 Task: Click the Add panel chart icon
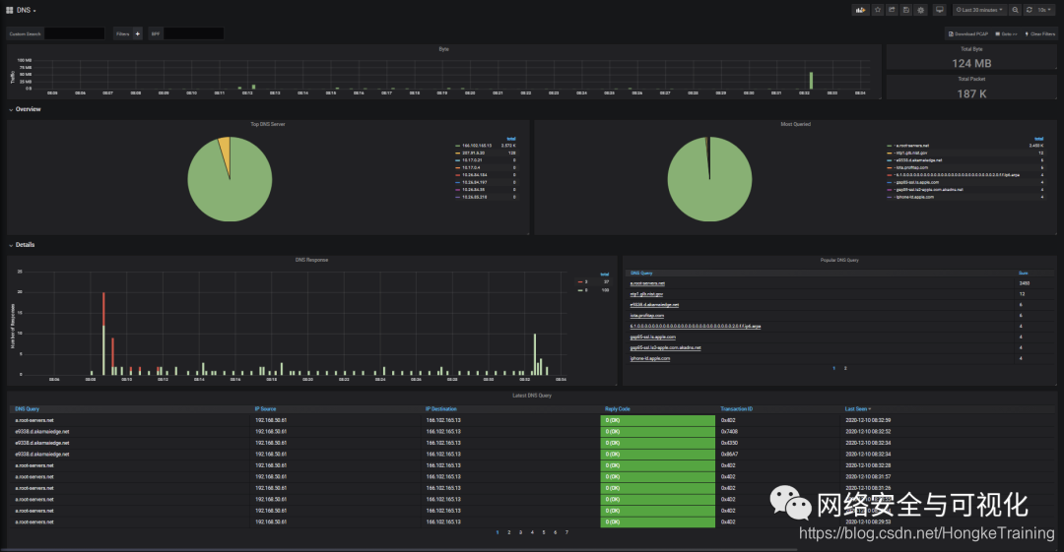860,10
